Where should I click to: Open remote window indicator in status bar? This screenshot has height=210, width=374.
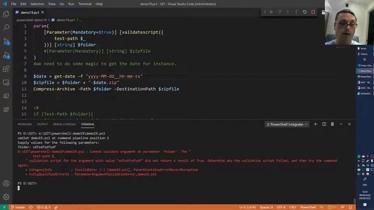click(4, 208)
